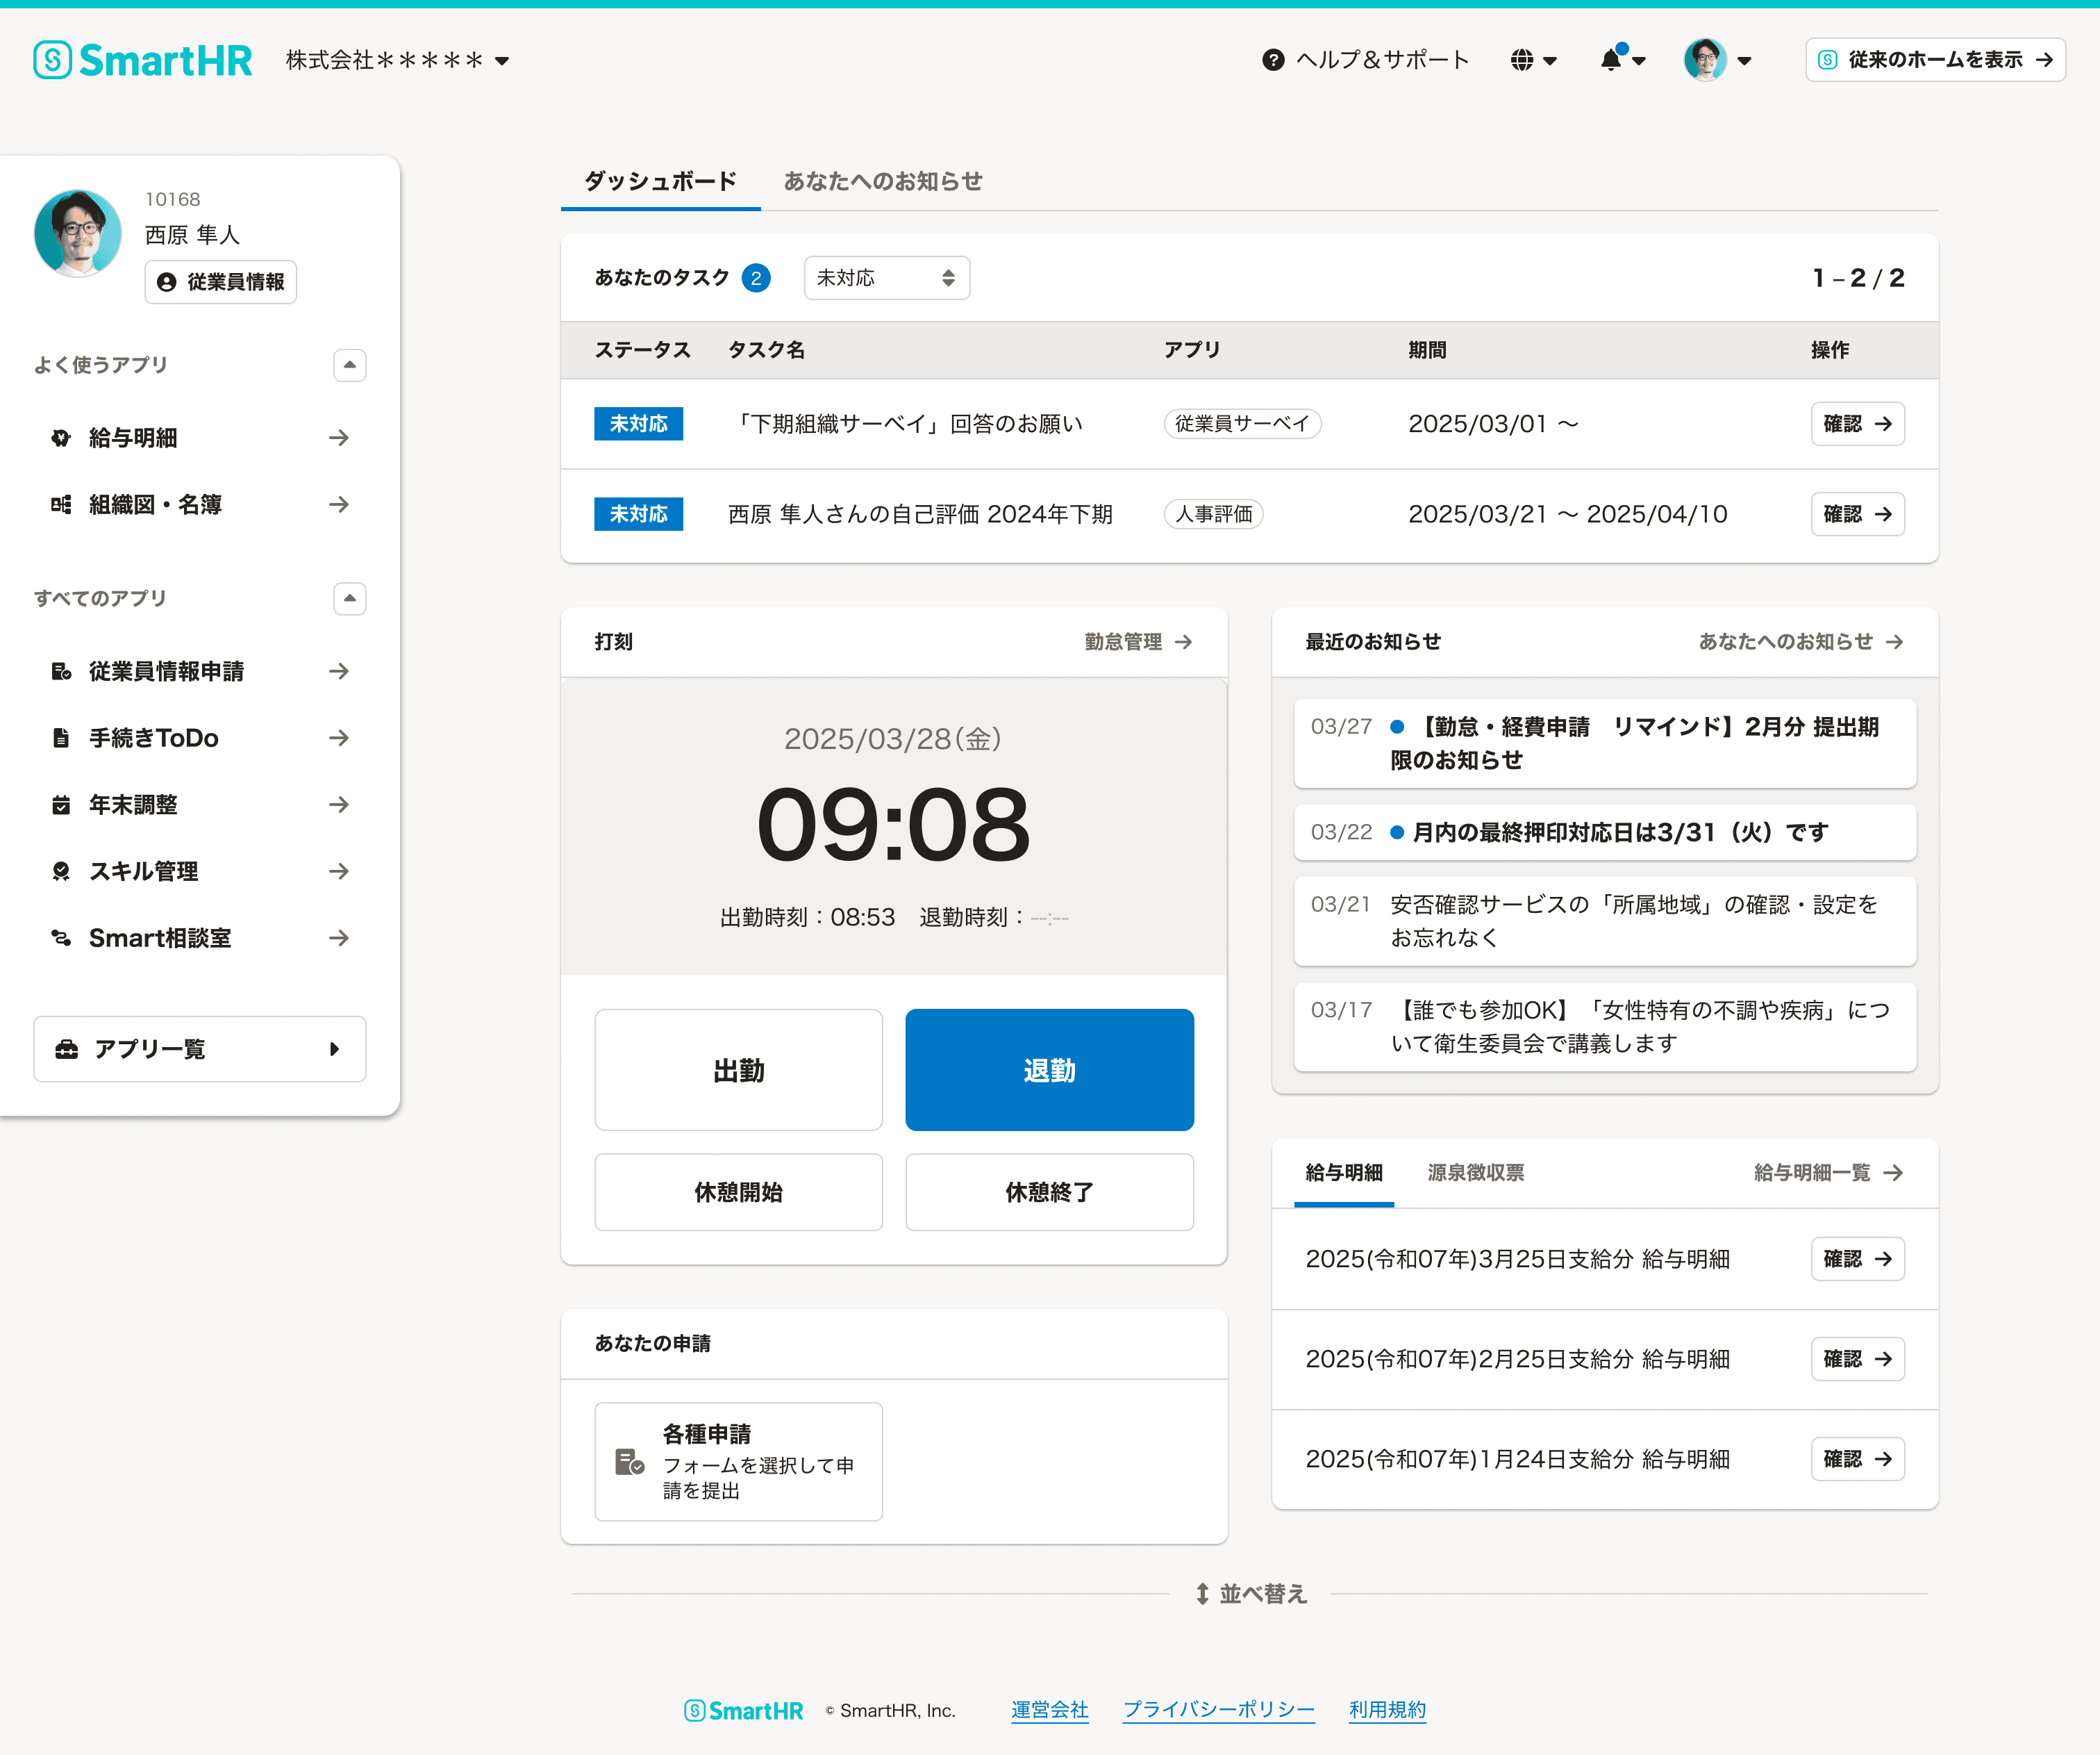The height and width of the screenshot is (1755, 2100).
Task: Collapse the すべてのアプリ section
Action: [x=349, y=598]
